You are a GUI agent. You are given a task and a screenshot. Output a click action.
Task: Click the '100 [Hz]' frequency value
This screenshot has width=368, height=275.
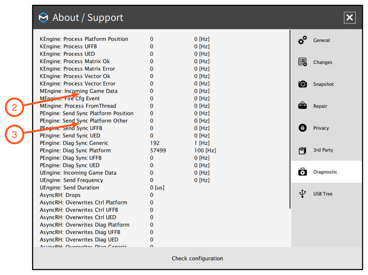coord(205,150)
